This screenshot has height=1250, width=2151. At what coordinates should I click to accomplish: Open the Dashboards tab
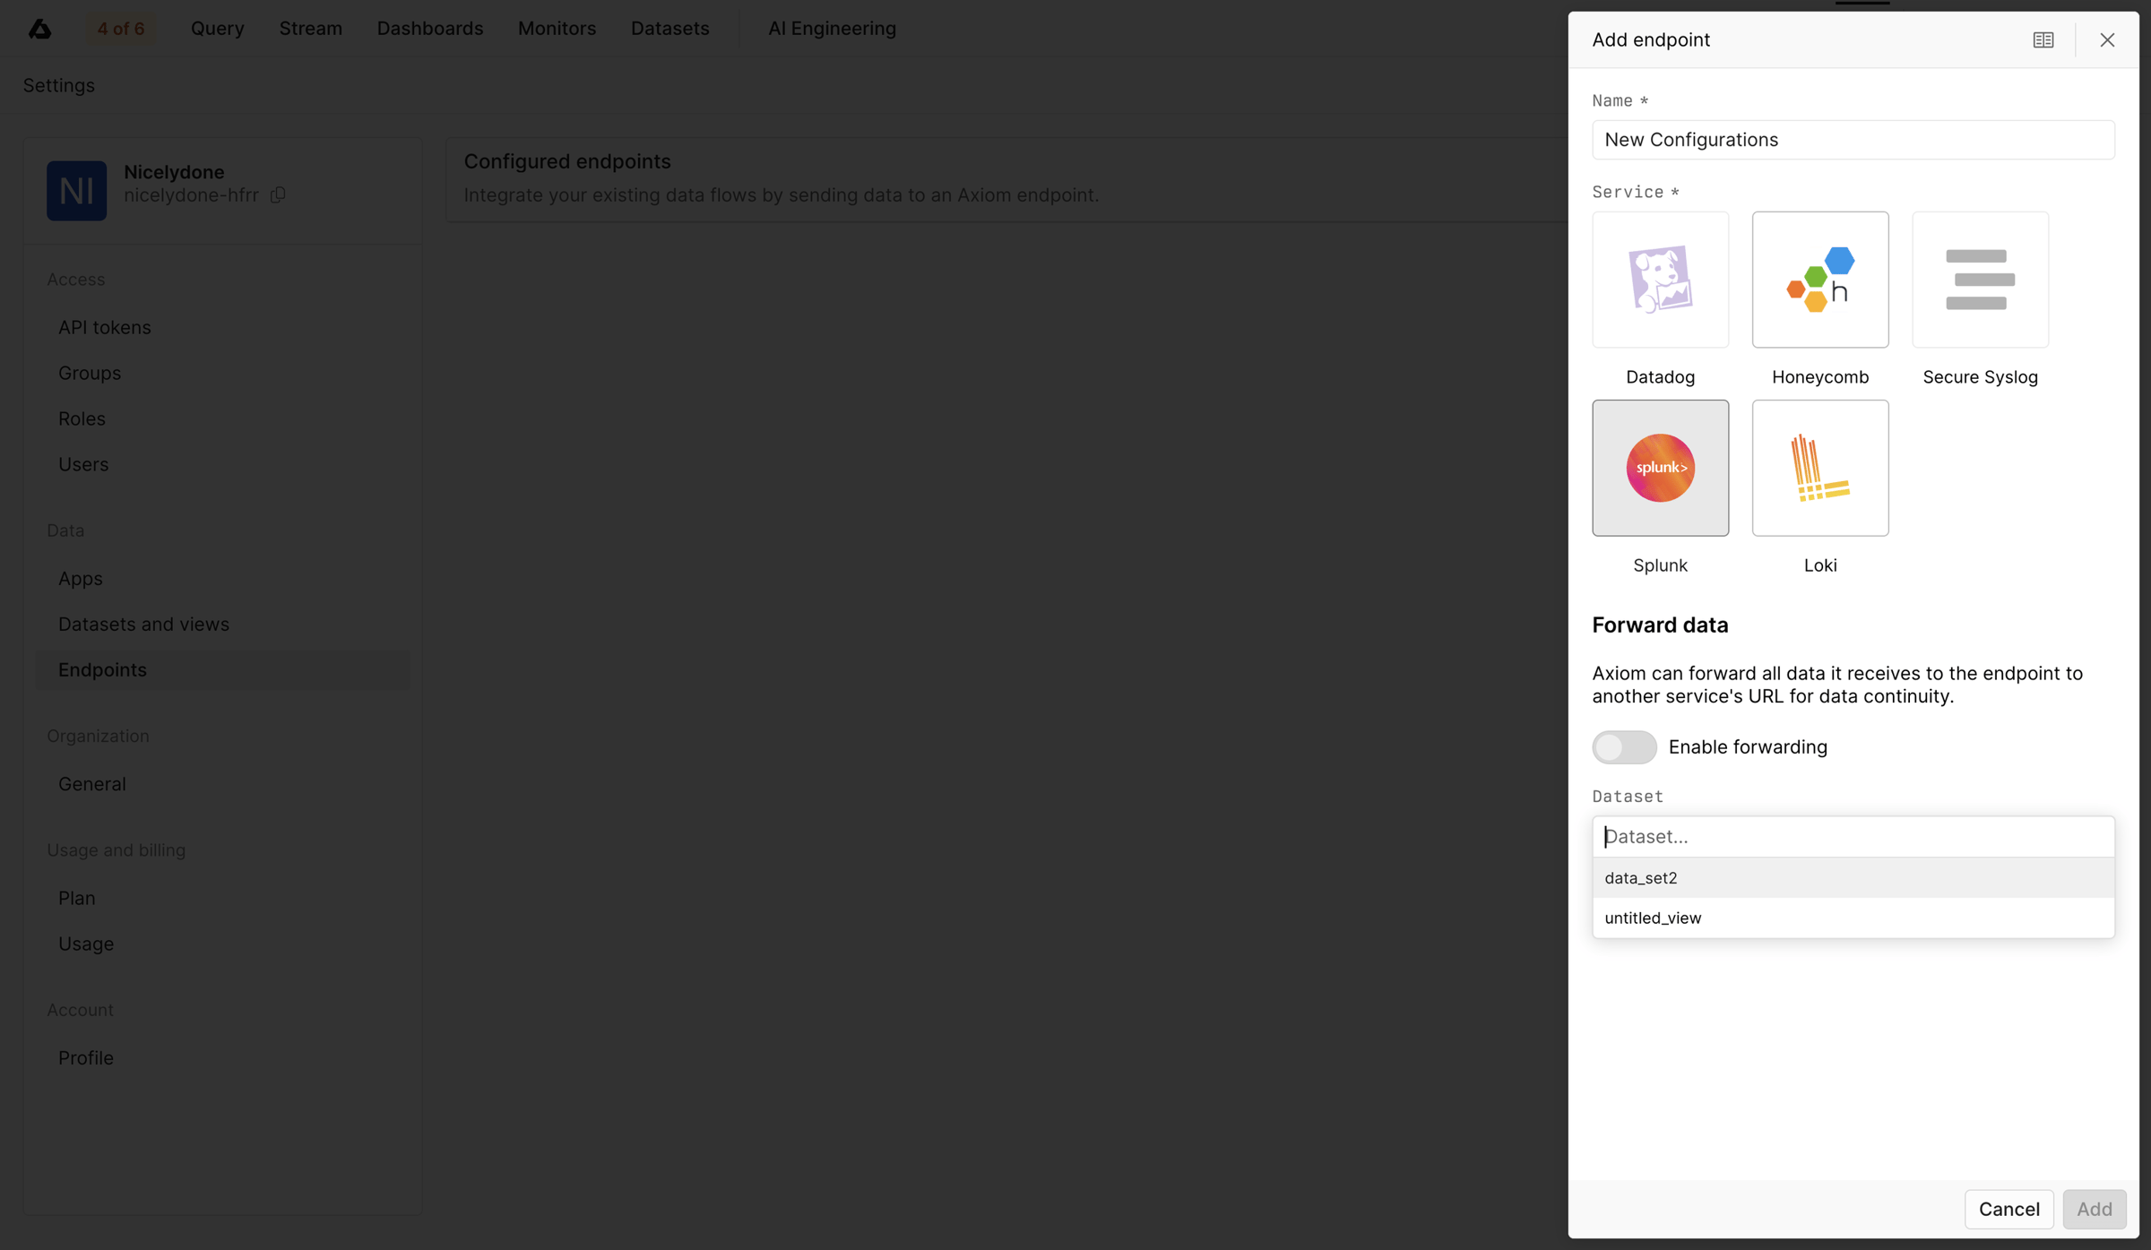tap(430, 29)
